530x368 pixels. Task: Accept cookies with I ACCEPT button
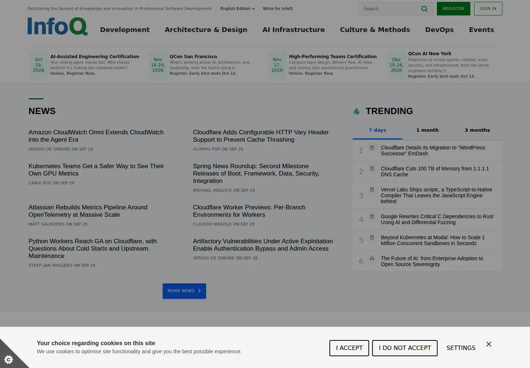click(x=349, y=348)
